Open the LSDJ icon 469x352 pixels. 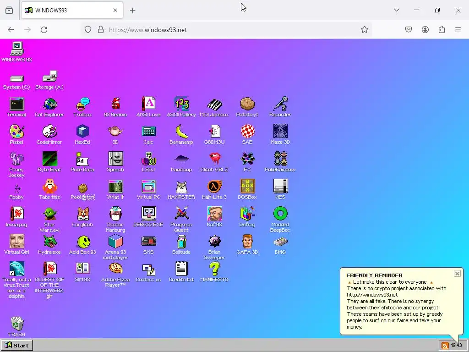pos(149,159)
